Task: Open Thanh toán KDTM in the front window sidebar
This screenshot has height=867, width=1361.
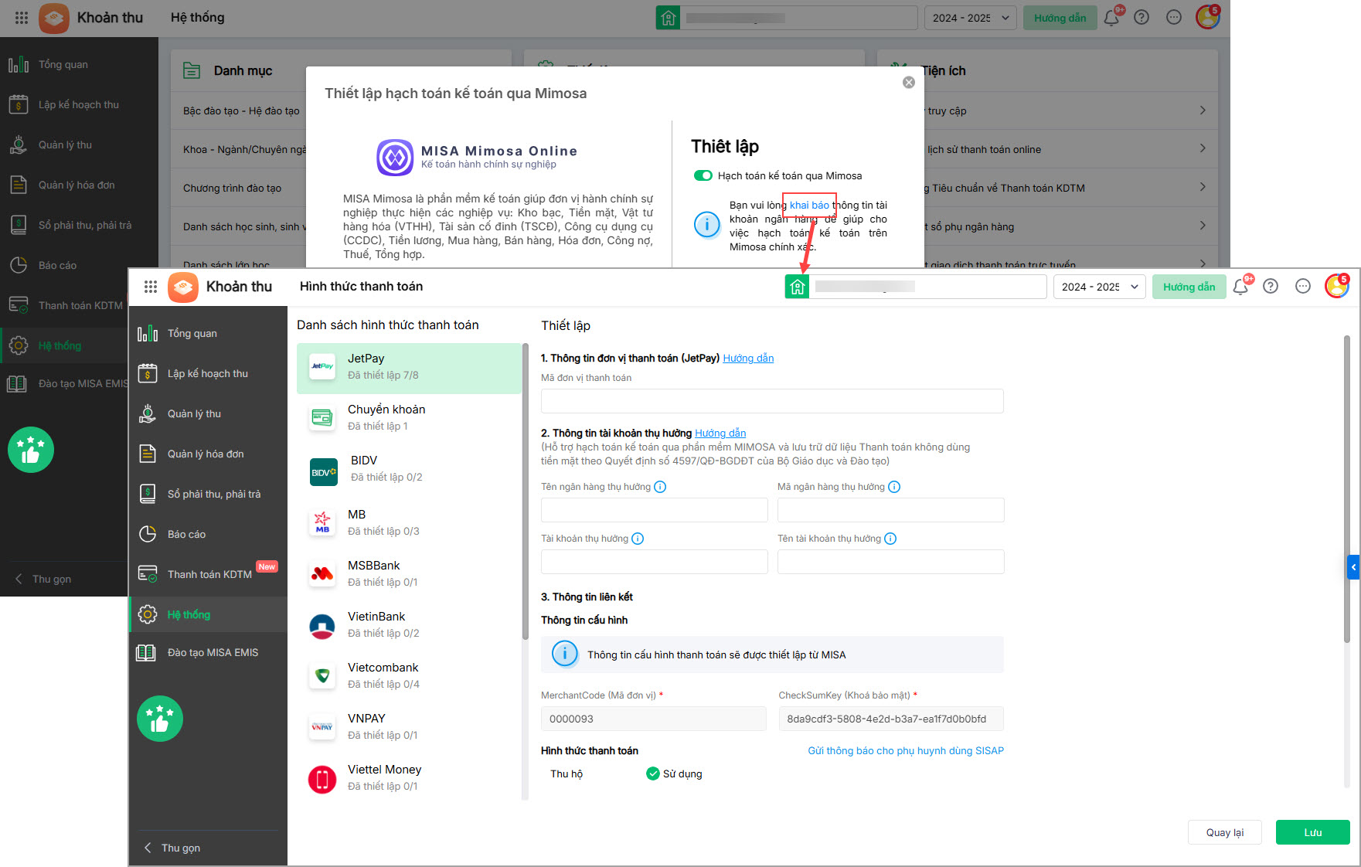Action: [209, 574]
